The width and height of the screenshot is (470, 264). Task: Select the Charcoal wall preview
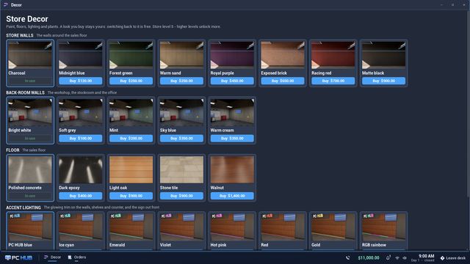pyautogui.click(x=30, y=55)
